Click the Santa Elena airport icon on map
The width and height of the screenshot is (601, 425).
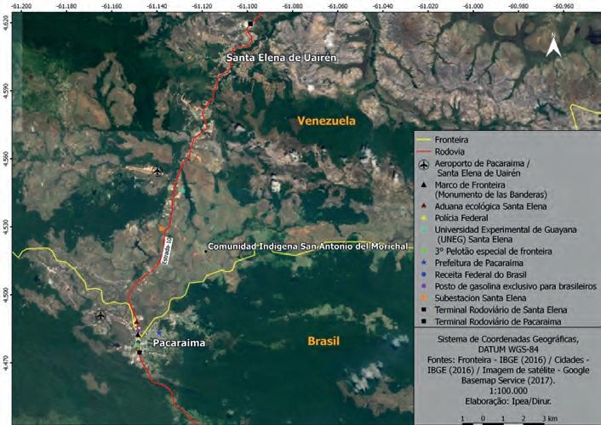point(157,171)
